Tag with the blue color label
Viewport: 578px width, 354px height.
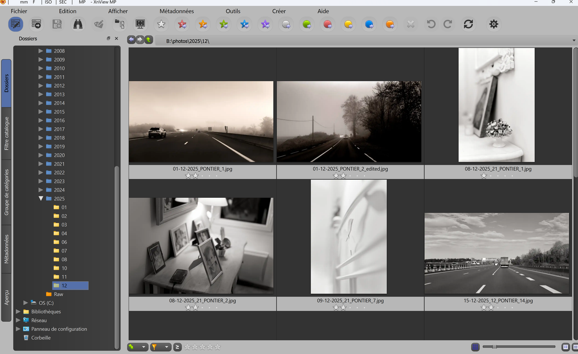369,24
